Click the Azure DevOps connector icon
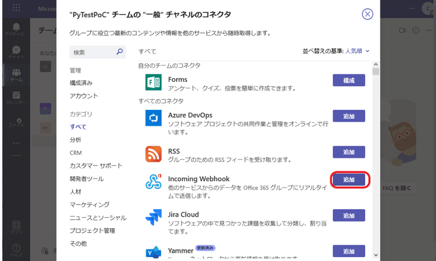The height and width of the screenshot is (261, 436). [154, 118]
